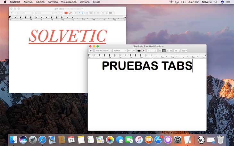Toggle bold in Sin título back window
The height and width of the screenshot is (146, 234).
pos(76,13)
